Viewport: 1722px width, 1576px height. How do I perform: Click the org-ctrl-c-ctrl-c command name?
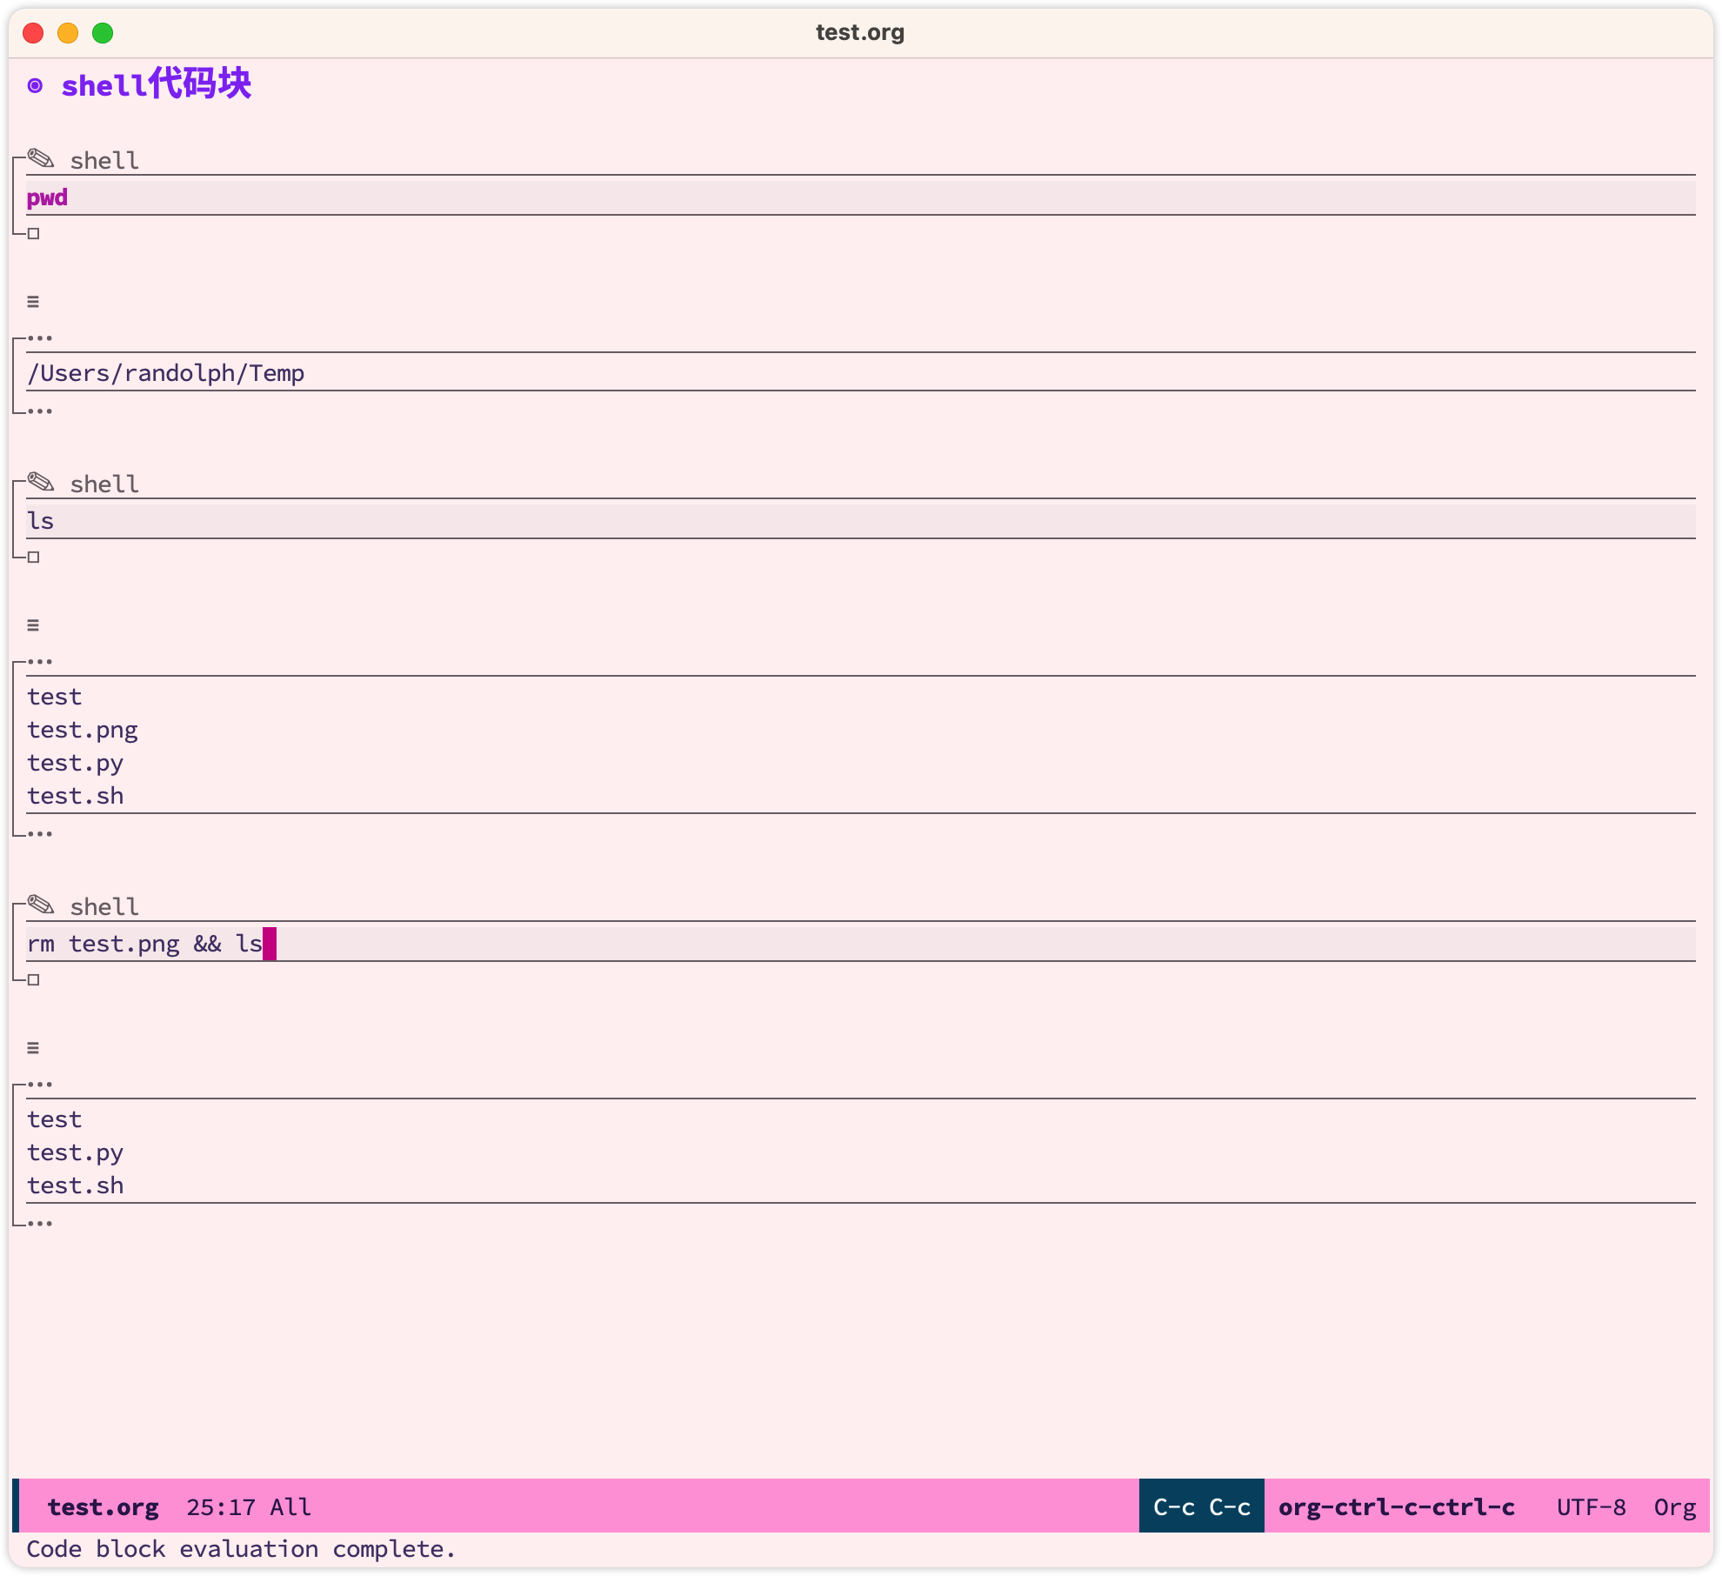click(x=1397, y=1507)
